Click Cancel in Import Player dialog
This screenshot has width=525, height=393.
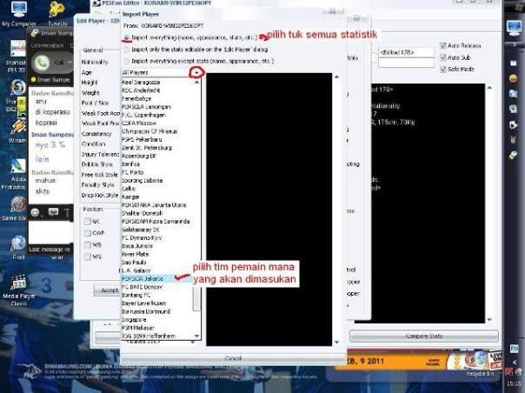pyautogui.click(x=233, y=358)
